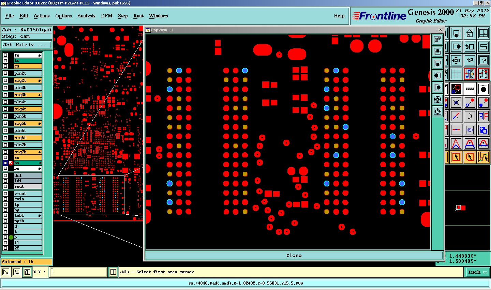The height and width of the screenshot is (290, 491).
Task: Click into the X Y coordinate input field
Action: pyautogui.click(x=78, y=272)
